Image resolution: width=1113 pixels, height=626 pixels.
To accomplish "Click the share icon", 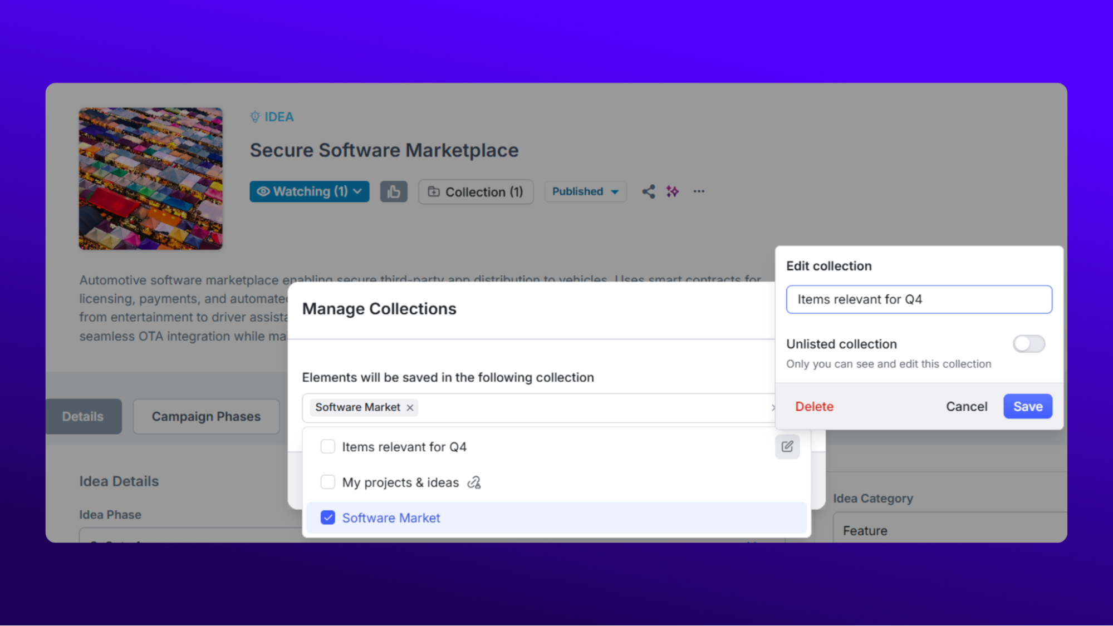I will coord(648,192).
